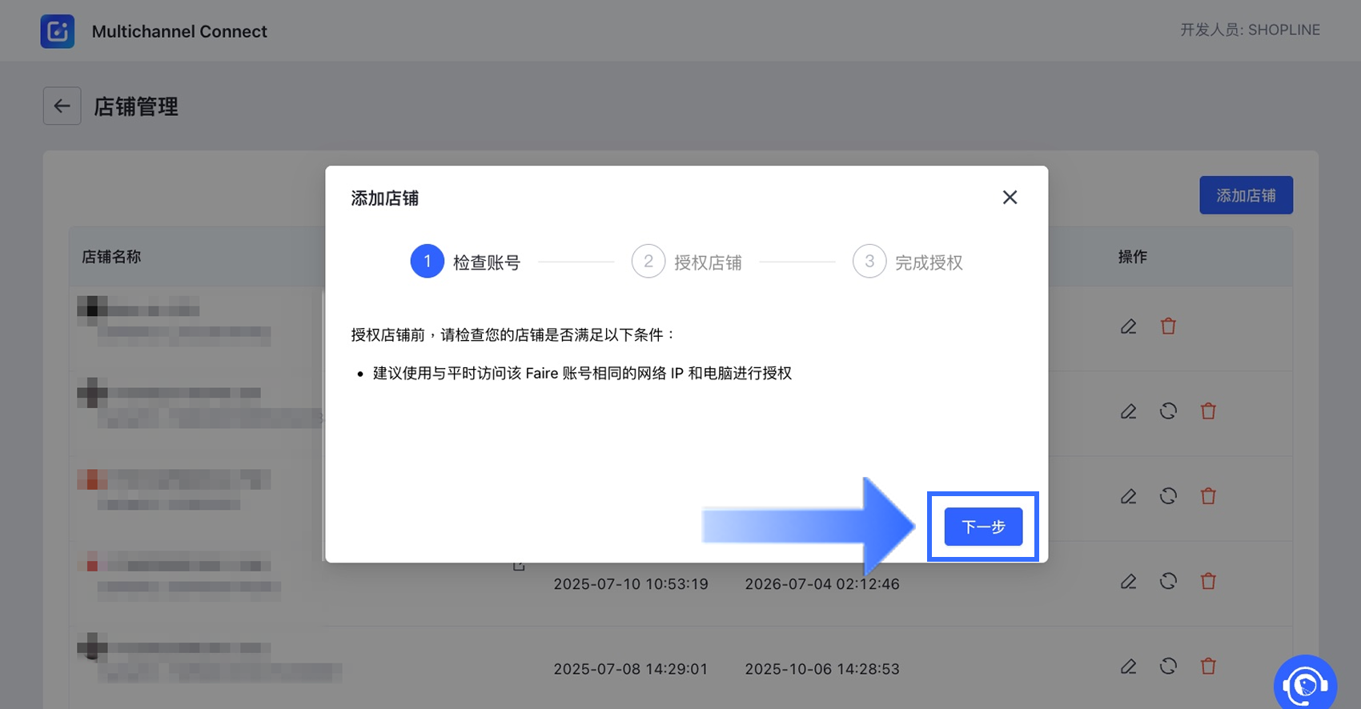Image resolution: width=1361 pixels, height=709 pixels.
Task: Go back using the arrow beside 店铺管理
Action: pyautogui.click(x=62, y=106)
